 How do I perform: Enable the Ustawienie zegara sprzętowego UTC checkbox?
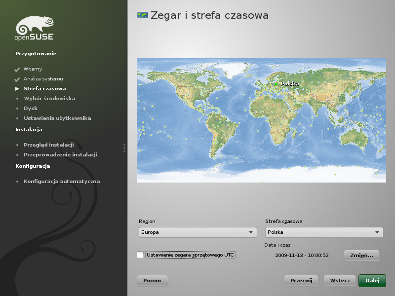click(x=141, y=255)
